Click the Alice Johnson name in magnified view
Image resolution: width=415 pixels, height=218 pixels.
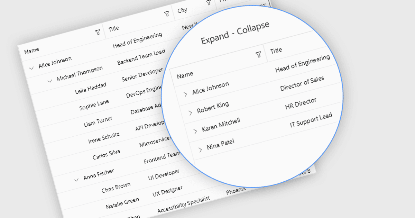pyautogui.click(x=210, y=88)
